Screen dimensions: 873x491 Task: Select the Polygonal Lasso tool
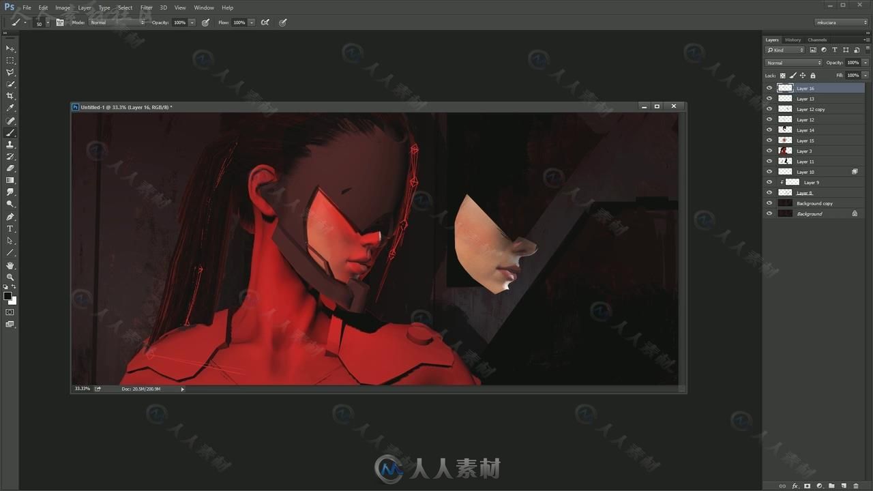(x=10, y=72)
